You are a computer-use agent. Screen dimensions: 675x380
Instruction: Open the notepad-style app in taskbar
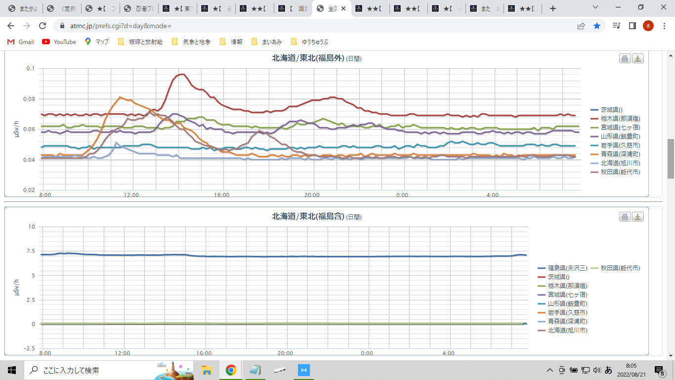pyautogui.click(x=255, y=370)
